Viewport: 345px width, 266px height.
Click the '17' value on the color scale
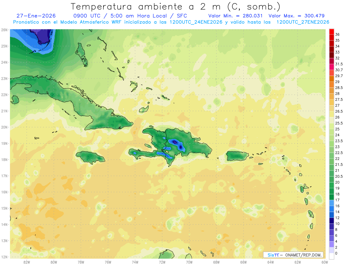[x=337, y=200]
